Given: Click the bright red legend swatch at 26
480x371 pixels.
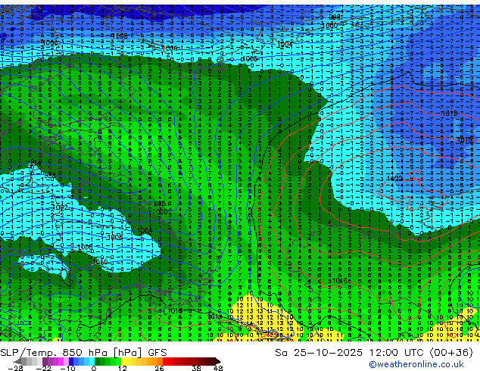Looking at the screenshot, I should 165,361.
